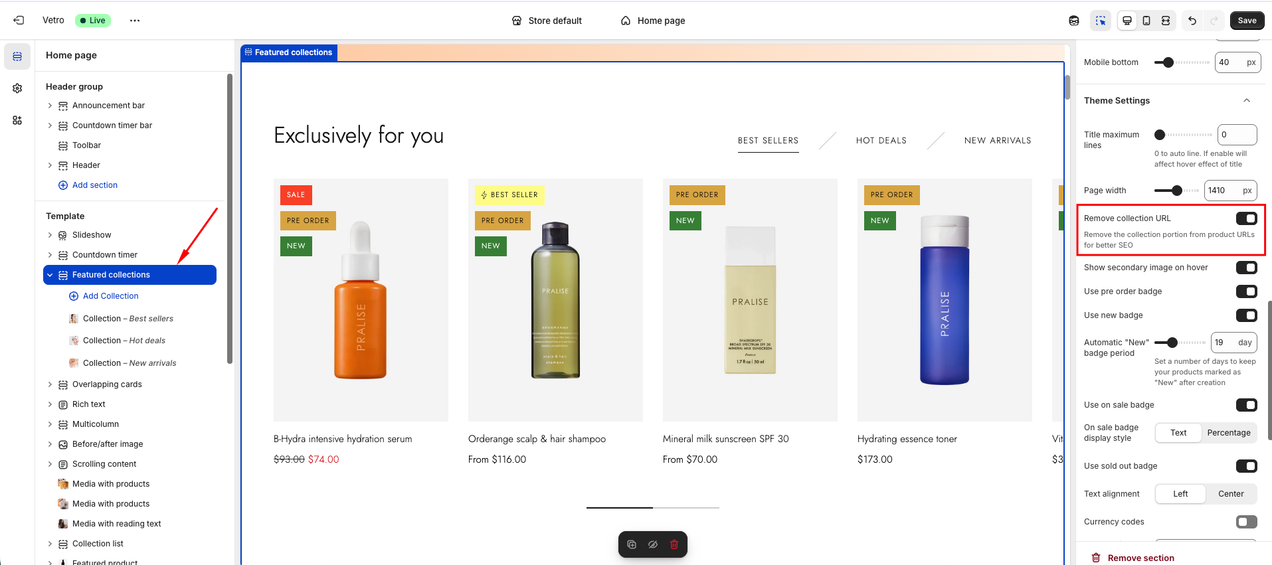Viewport: 1272px width, 565px height.
Task: Enable the Currency codes toggle
Action: tap(1246, 522)
